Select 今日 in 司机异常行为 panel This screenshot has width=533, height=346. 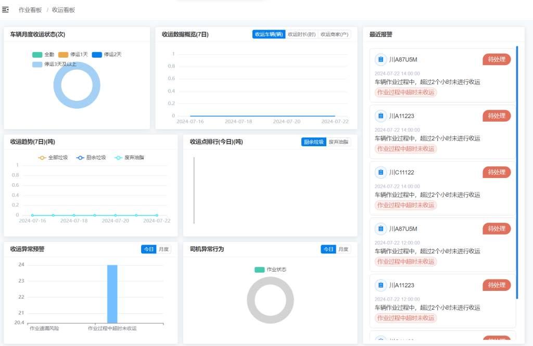(328, 249)
